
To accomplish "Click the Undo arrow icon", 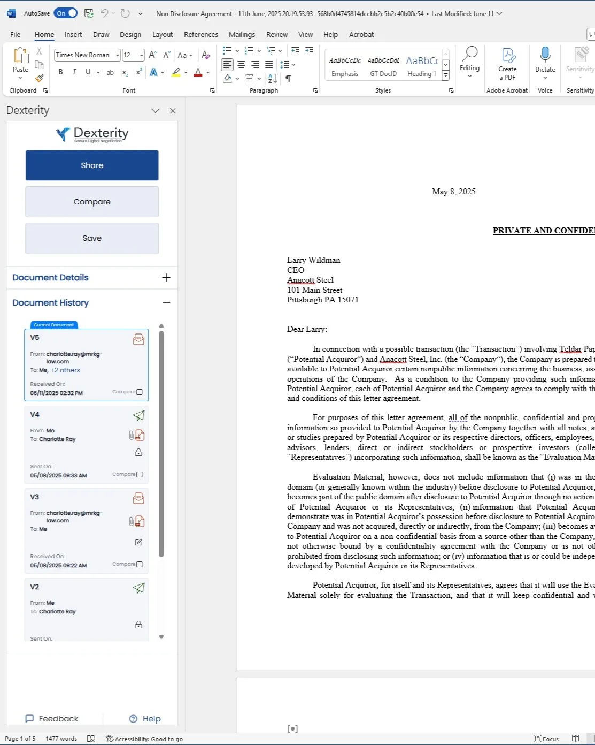I will pos(105,13).
